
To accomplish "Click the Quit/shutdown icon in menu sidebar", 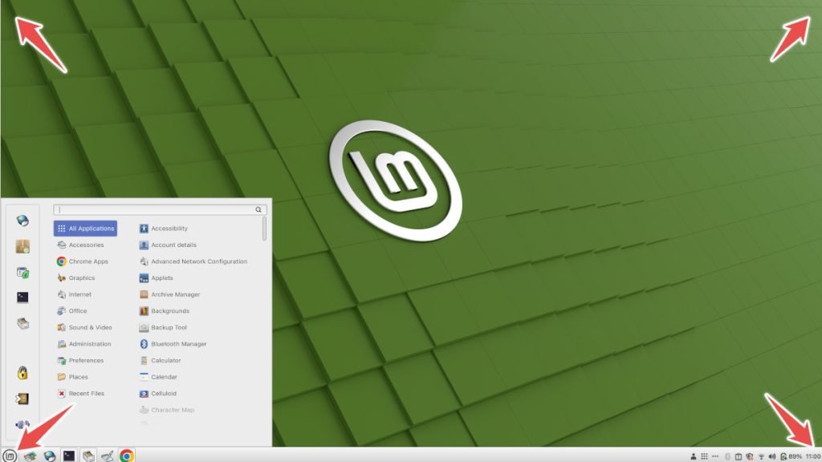I will pyautogui.click(x=22, y=424).
